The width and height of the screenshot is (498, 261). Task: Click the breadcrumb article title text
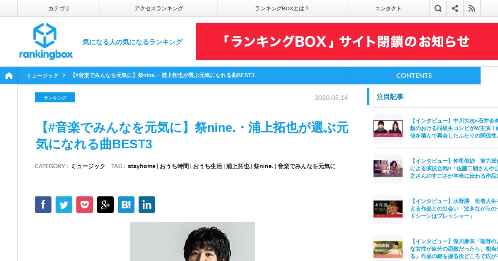click(x=163, y=75)
